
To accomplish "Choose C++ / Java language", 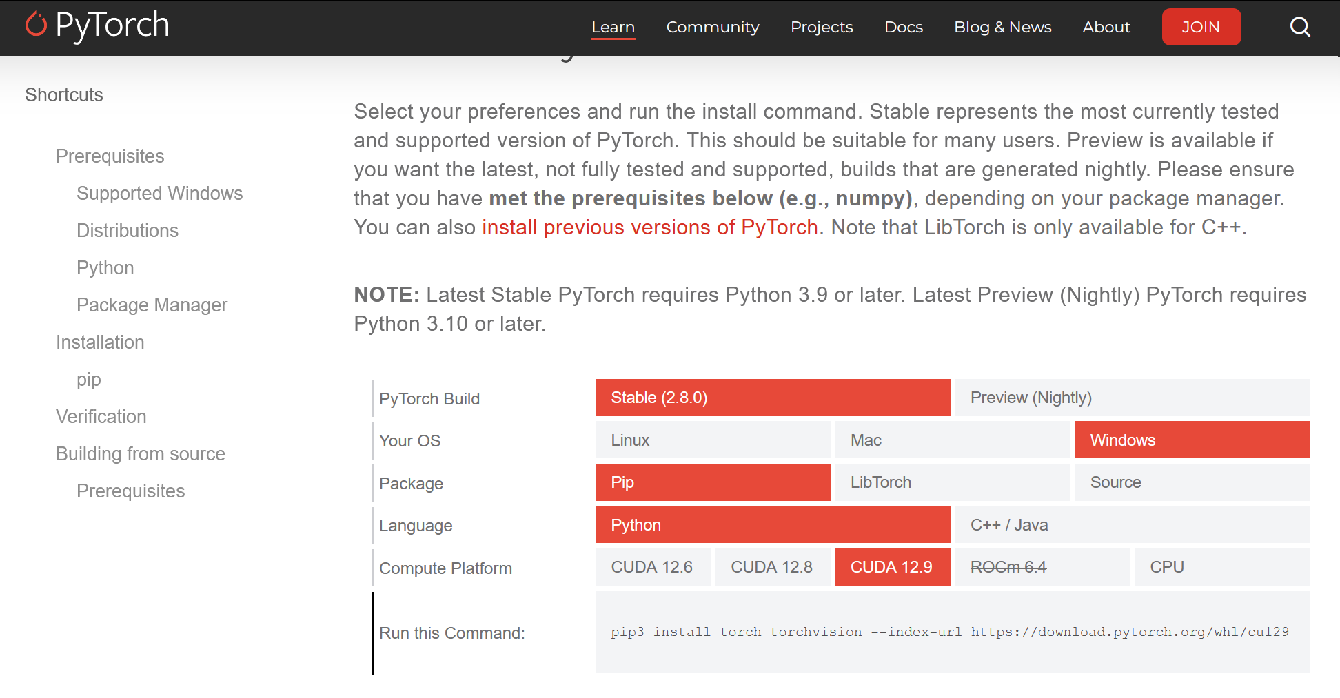I will tap(1132, 525).
